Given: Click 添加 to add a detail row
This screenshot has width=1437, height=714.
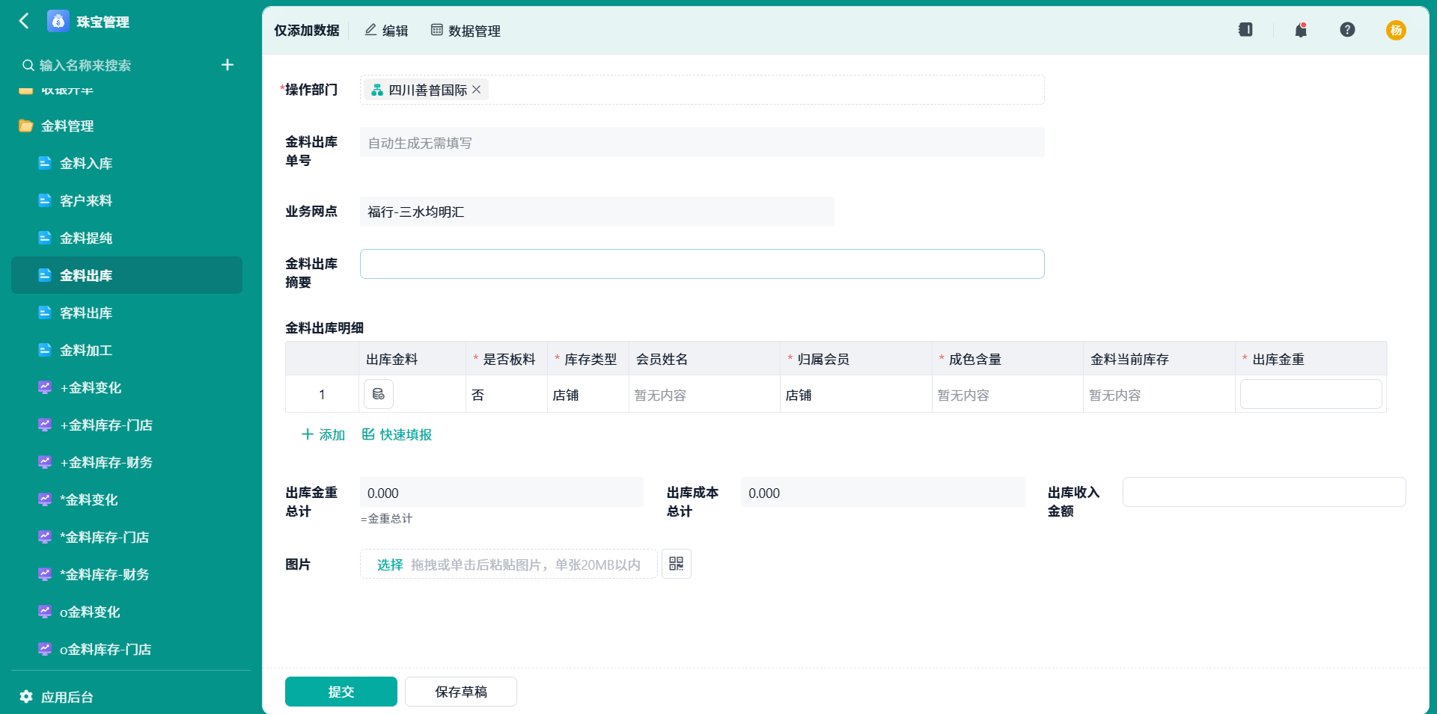Looking at the screenshot, I should coord(323,434).
